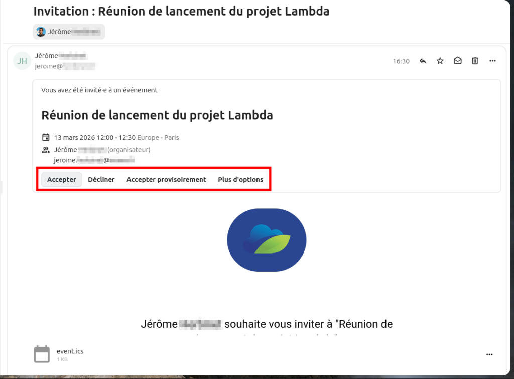Open the message's three-dot more actions menu

click(x=492, y=61)
